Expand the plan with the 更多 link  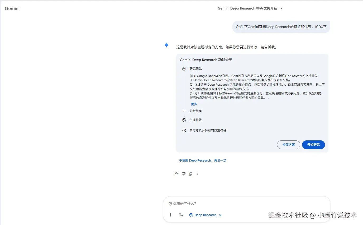point(194,104)
